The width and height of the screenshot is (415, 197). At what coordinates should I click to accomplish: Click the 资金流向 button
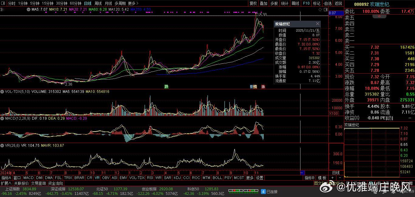(x=56, y=183)
